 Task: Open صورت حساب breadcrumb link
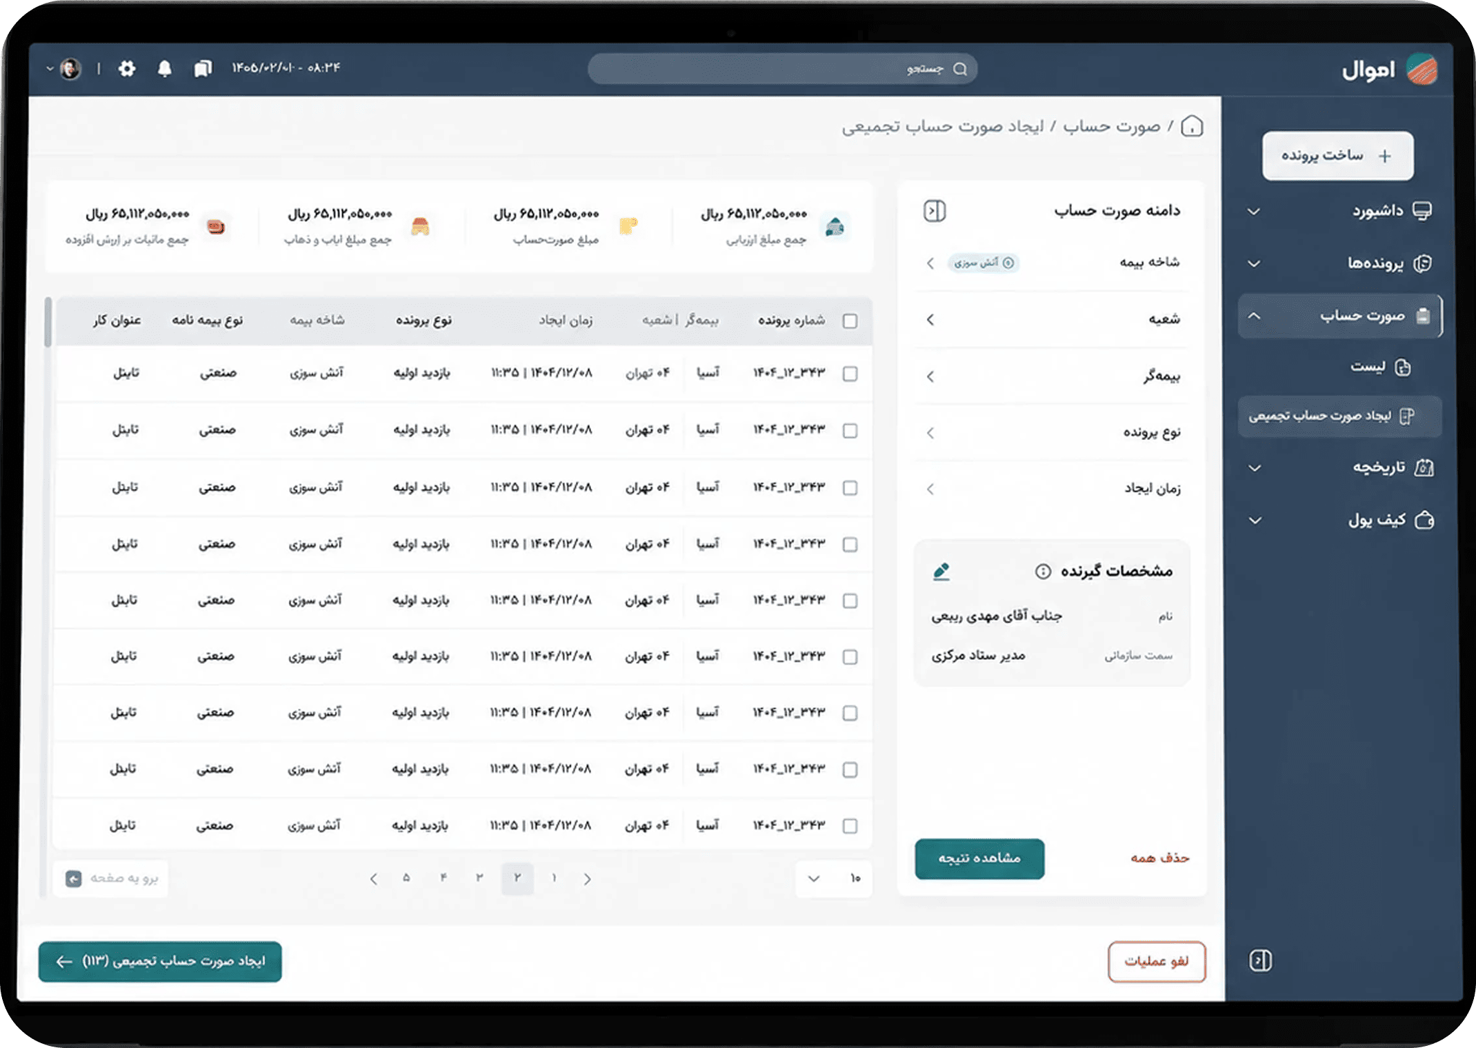click(1111, 127)
